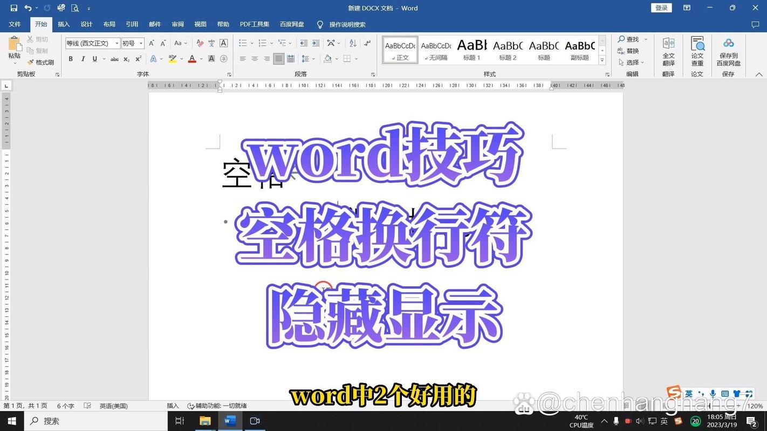Click the Enclose Characters icon

point(224,59)
